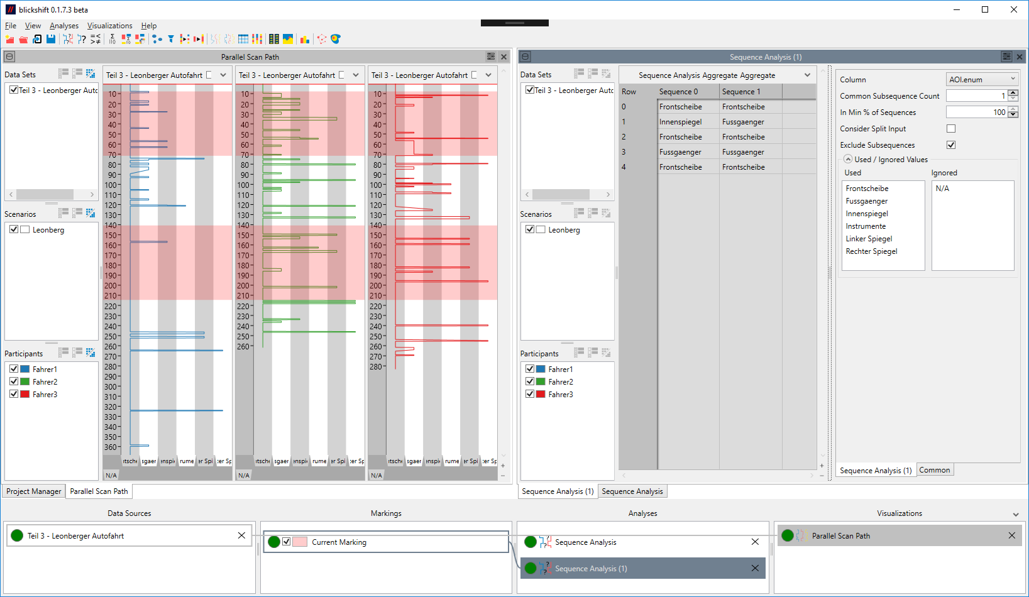Open the Visualizations menu
This screenshot has height=597, width=1029.
109,26
